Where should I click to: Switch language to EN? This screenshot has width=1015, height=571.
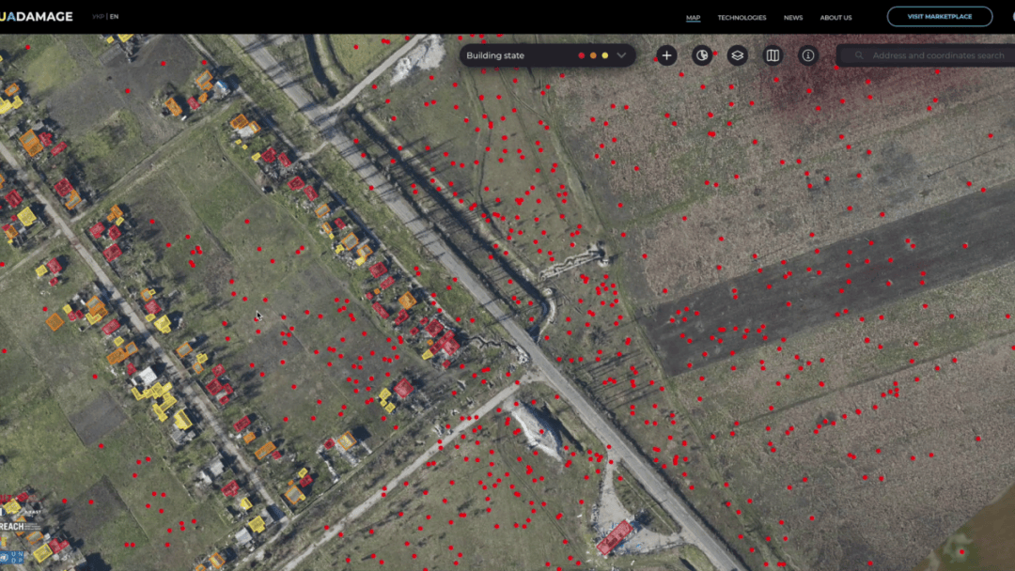(115, 17)
